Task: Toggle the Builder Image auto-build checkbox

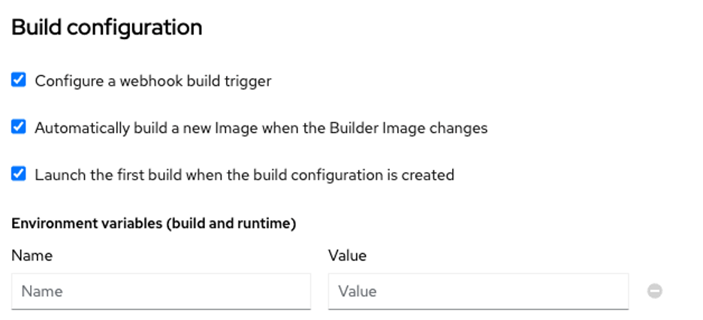Action: pos(19,127)
